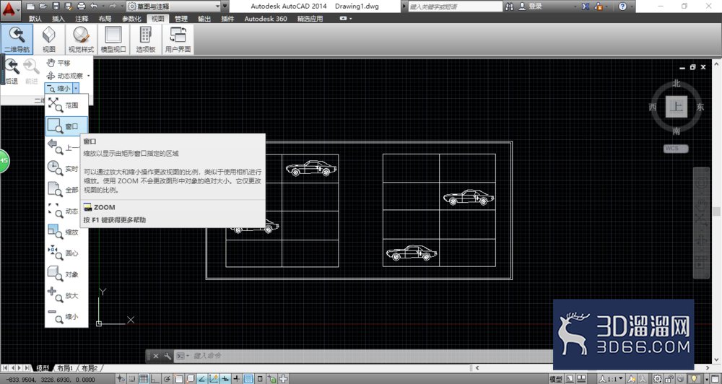Open the AutoCAD application menu button
The height and width of the screenshot is (384, 722).
[x=11, y=9]
